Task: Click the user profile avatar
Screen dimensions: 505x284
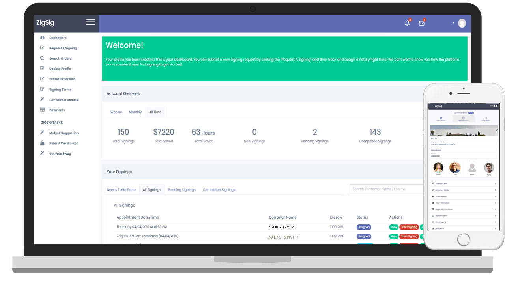Action: [x=462, y=23]
